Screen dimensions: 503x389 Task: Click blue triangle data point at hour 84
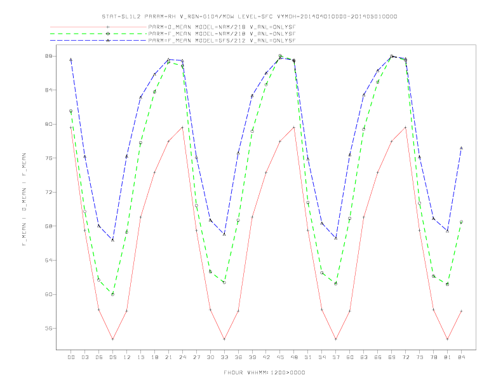(461, 148)
